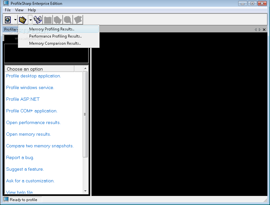Click Suggest a feature link
Image resolution: width=270 pixels, height=205 pixels.
tap(25, 169)
